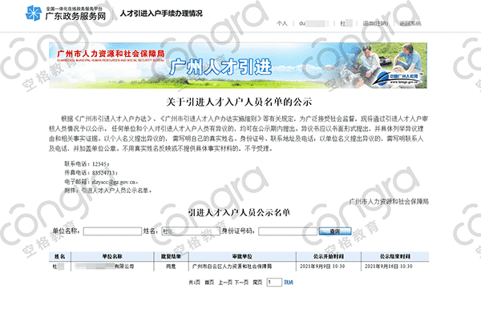481x309 pixels.
Task: Go to 下一页 in pagination
Action: pyautogui.click(x=241, y=283)
